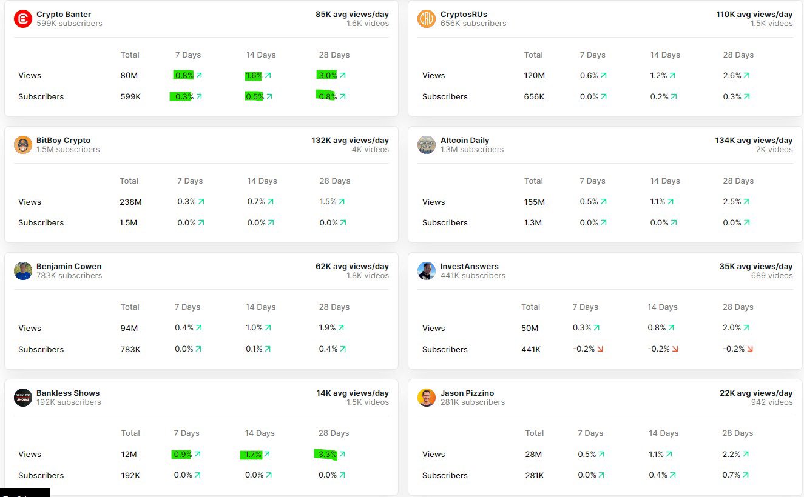Click Benjamin Cowen total subscribers 783K
Screen dimensions: 804x497
click(x=130, y=350)
